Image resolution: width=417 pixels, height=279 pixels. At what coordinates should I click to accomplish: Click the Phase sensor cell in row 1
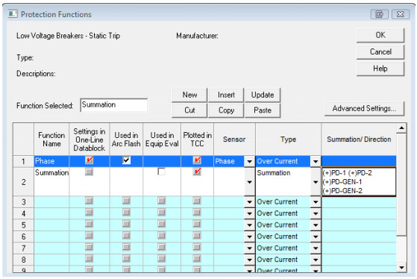pos(229,161)
